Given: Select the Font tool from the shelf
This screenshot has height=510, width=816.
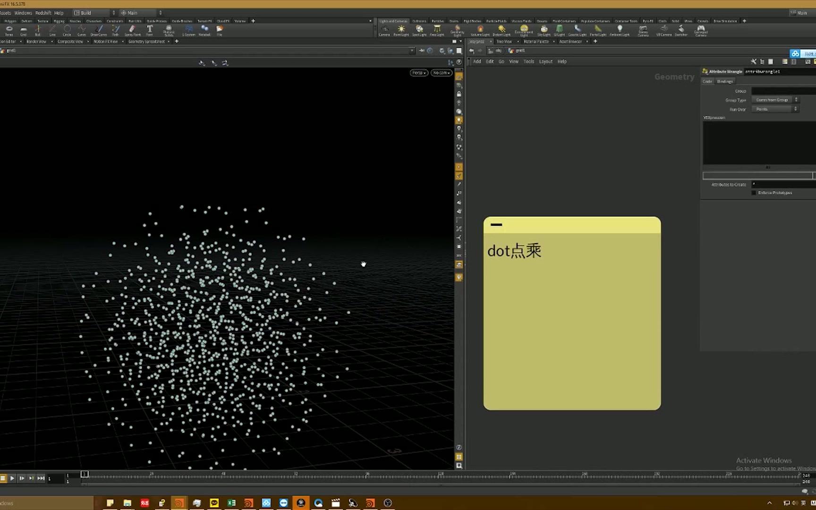Looking at the screenshot, I should coord(150,31).
